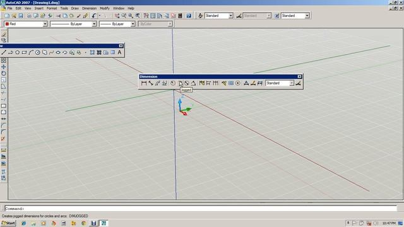Open Dimension Style manager icon in Dimension toolbar

[x=298, y=83]
